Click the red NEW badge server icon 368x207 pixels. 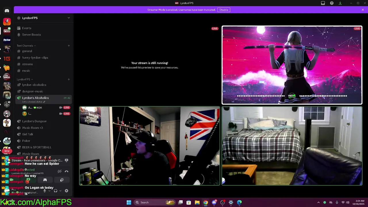click(x=7, y=151)
